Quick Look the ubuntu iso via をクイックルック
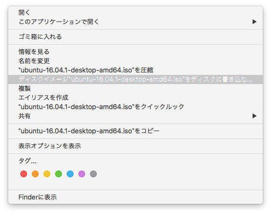The height and width of the screenshot is (214, 271). (x=135, y=107)
